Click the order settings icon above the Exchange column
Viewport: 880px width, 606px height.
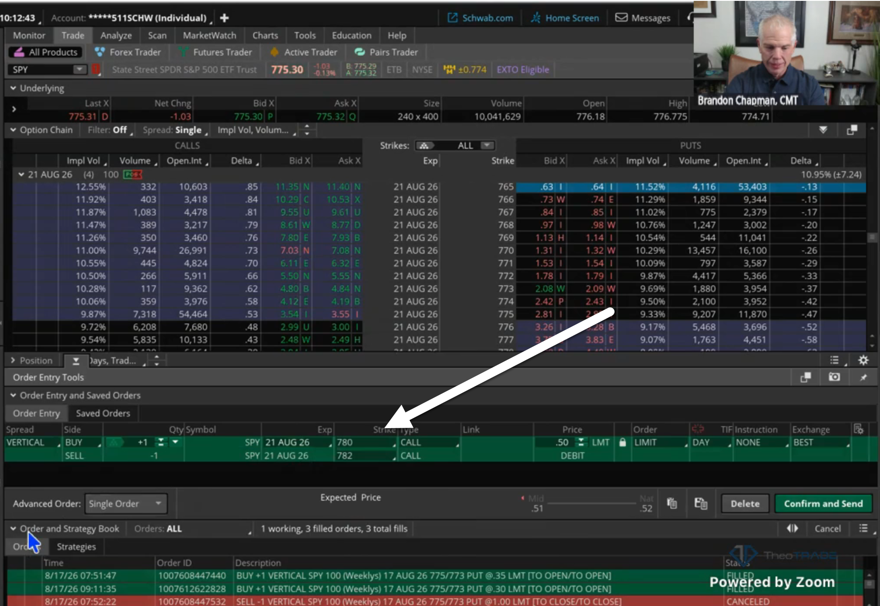pos(858,429)
